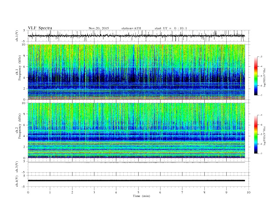Click the "-7" label on ch.1 color bar

click(261, 95)
